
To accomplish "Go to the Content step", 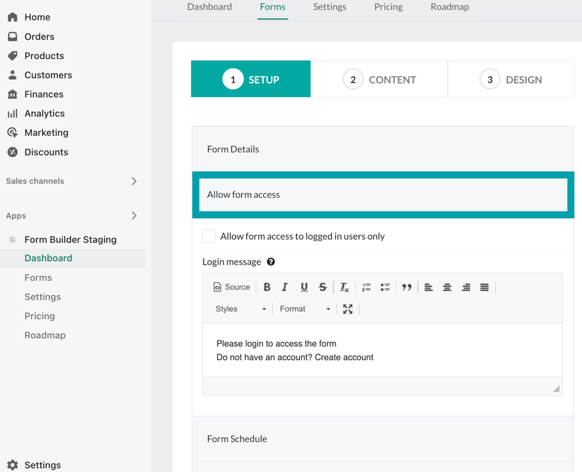I will [x=379, y=79].
